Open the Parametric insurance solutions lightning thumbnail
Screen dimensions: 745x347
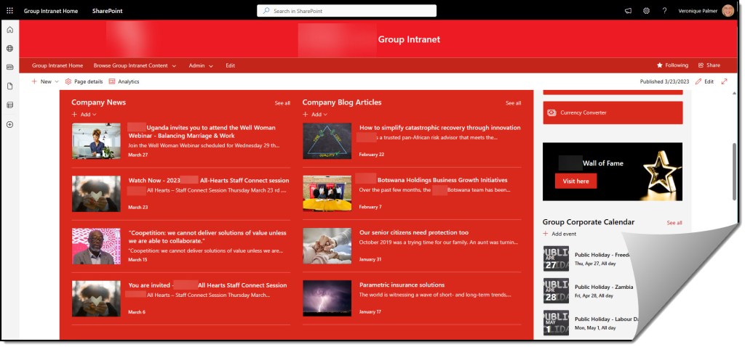pos(327,298)
